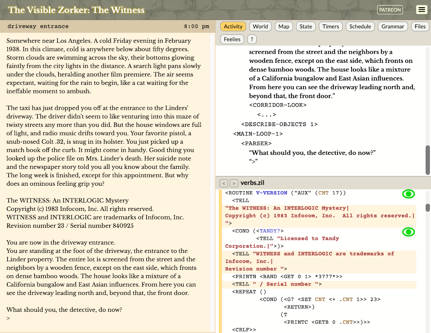
Task: Toggle eye watch on V-VERSION routine
Action: 408,194
